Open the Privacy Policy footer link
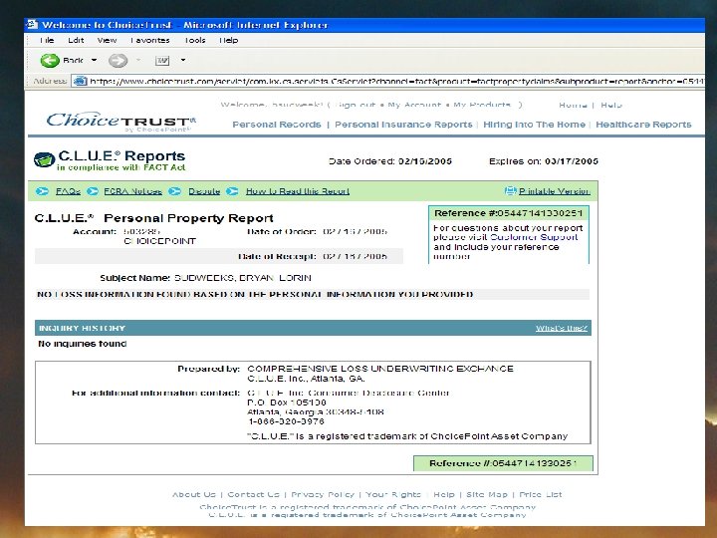 [x=323, y=494]
